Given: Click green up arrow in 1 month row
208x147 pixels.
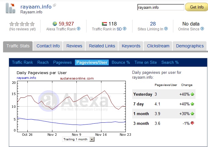Looking at the screenshot, I should coord(192,114).
